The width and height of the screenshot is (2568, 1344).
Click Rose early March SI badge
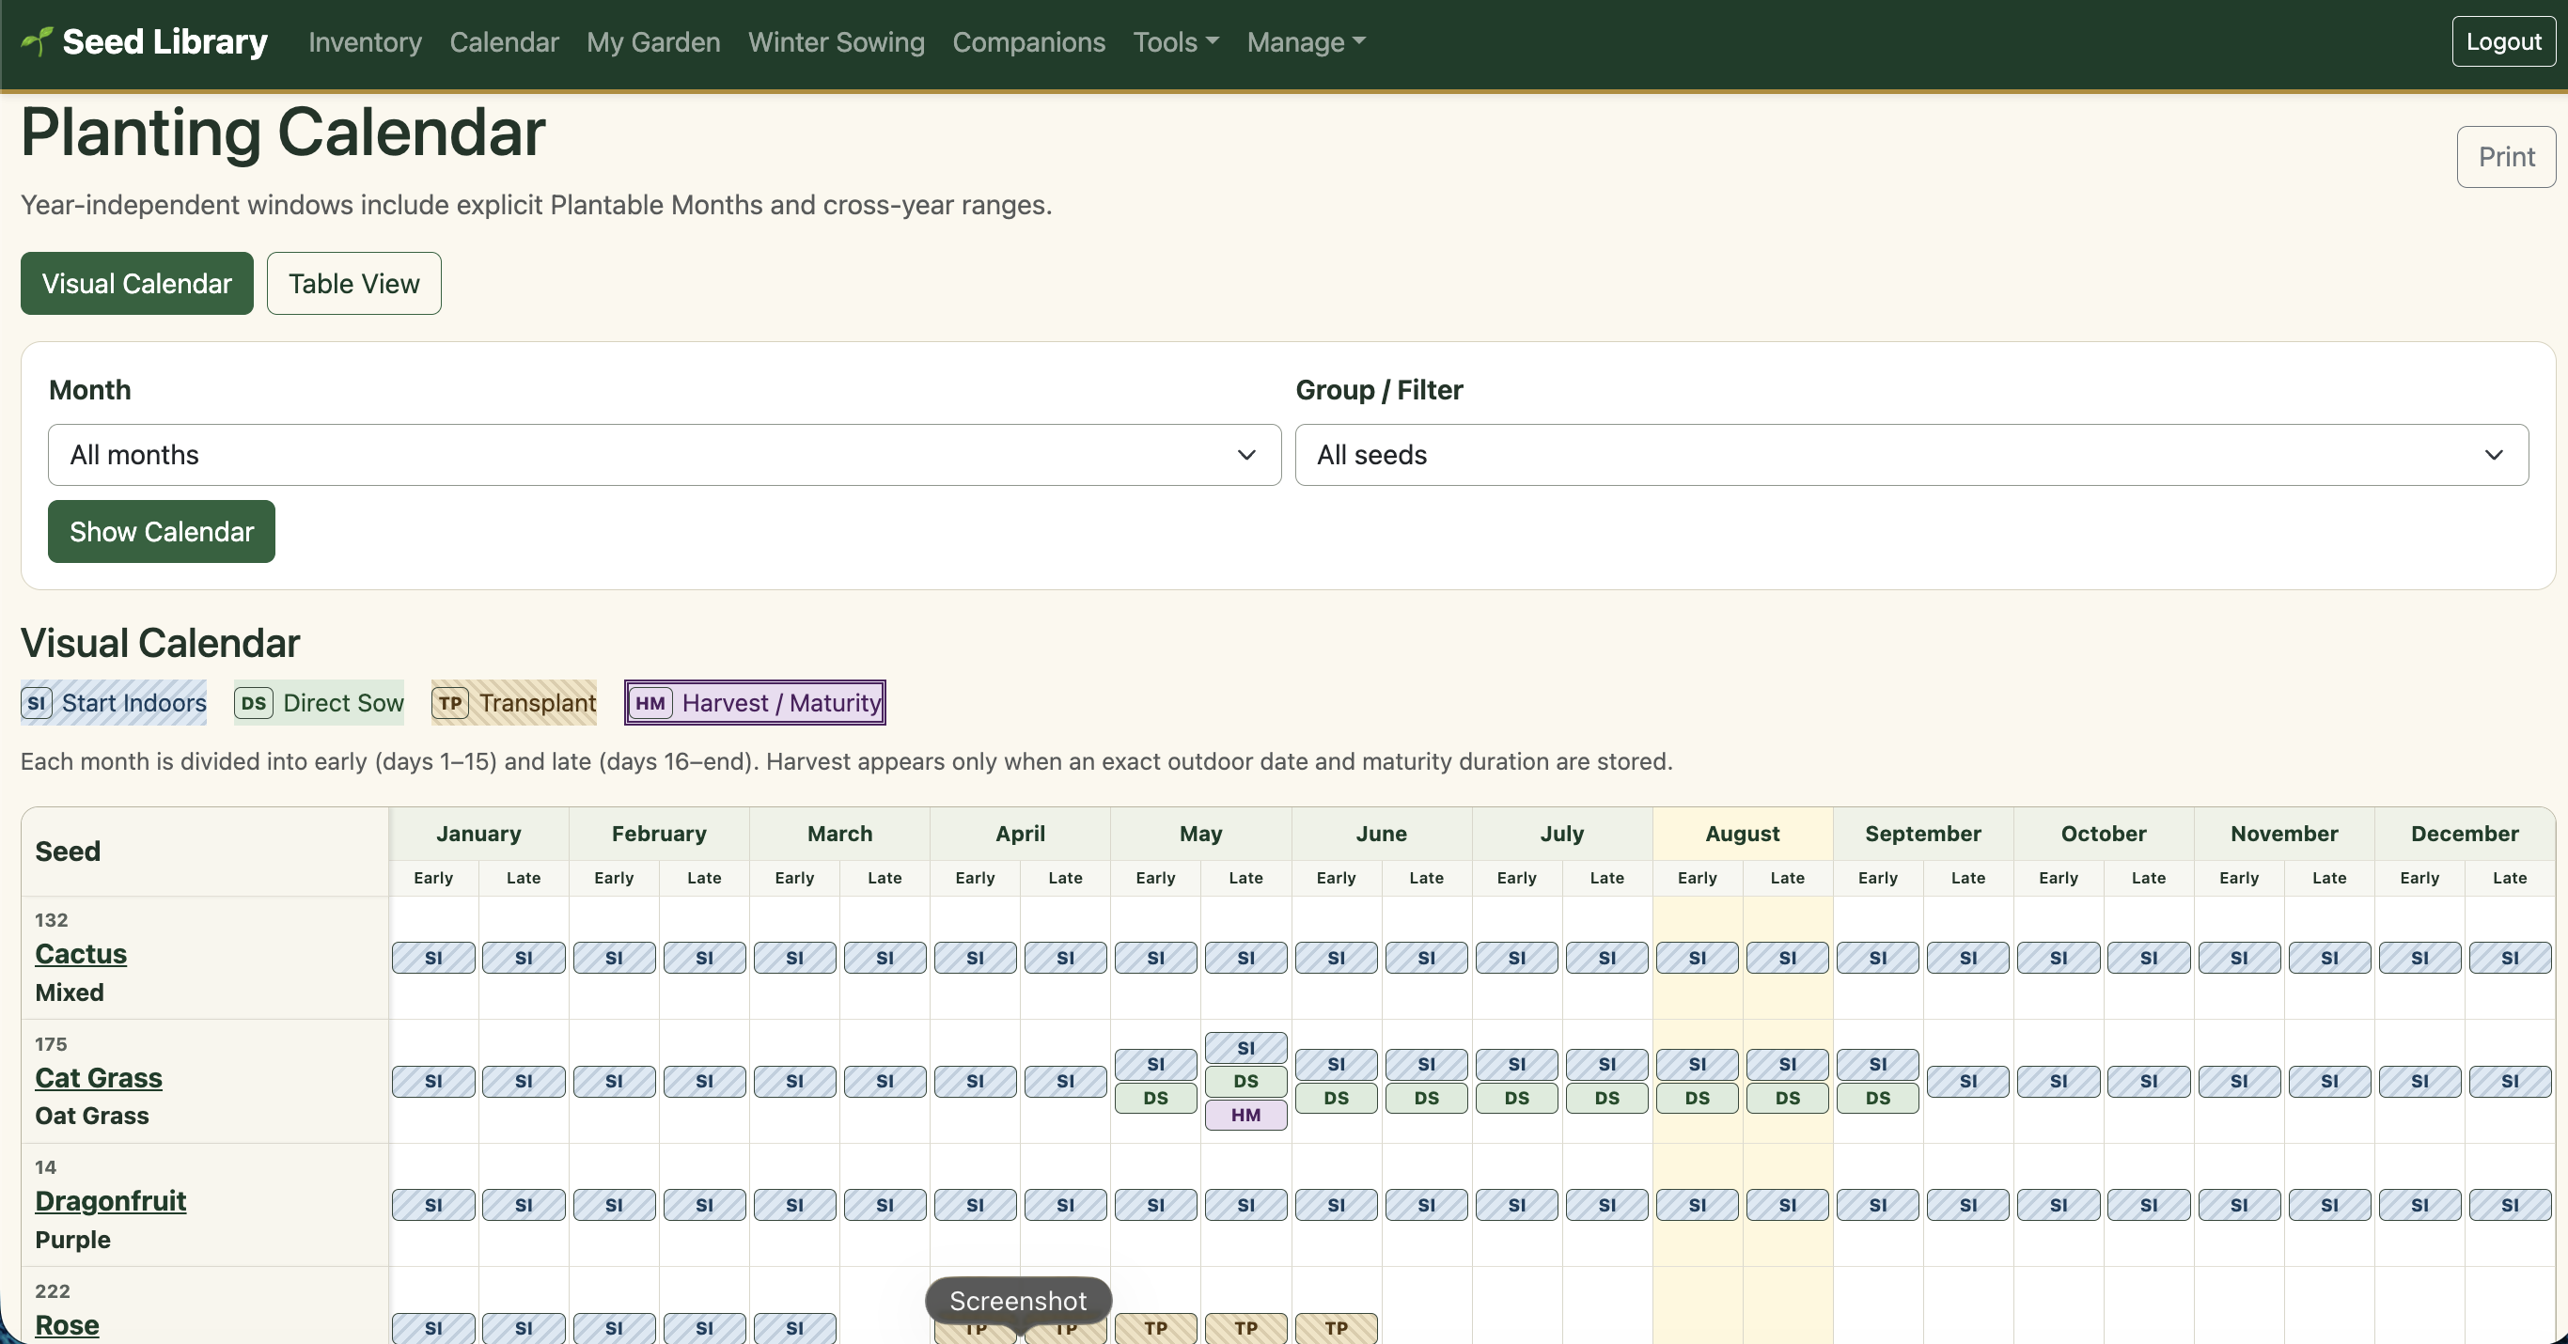(794, 1328)
